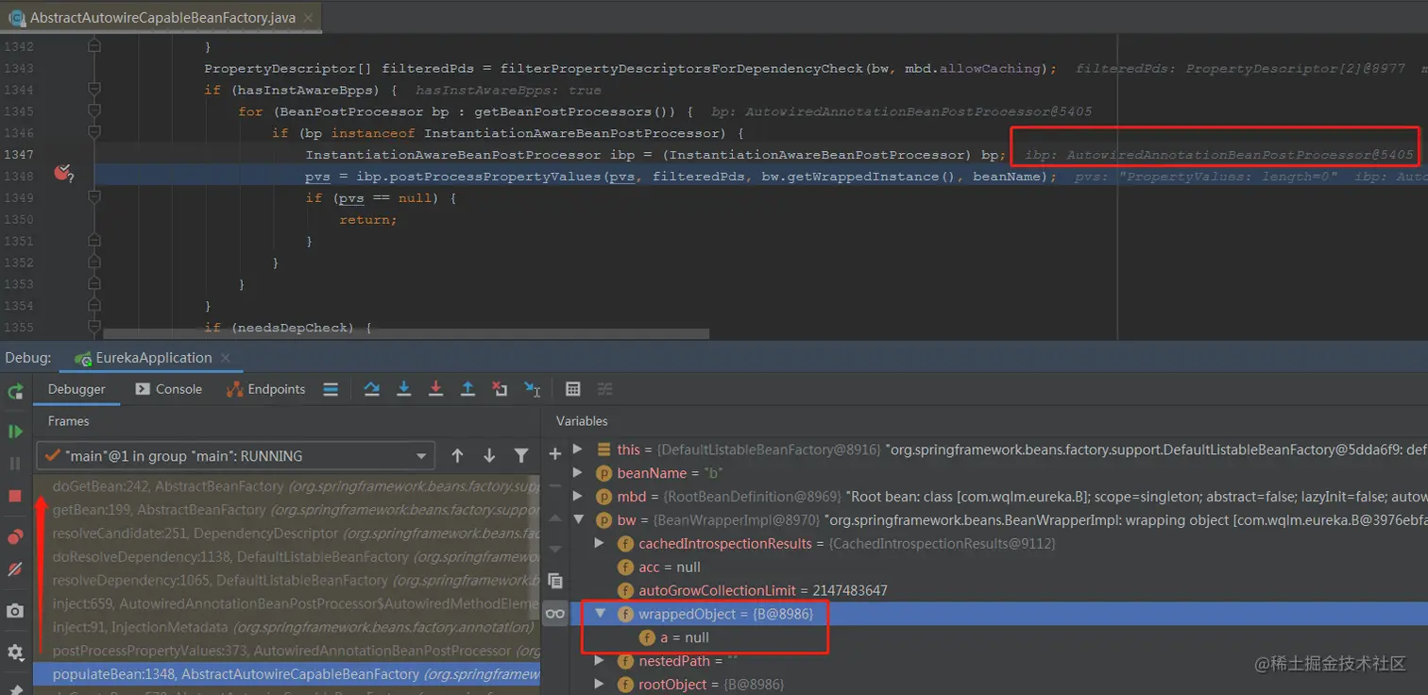Select the next frame down arrow
Image resolution: width=1428 pixels, height=695 pixels.
489,456
